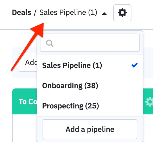Focus the pipeline search field

(90, 43)
